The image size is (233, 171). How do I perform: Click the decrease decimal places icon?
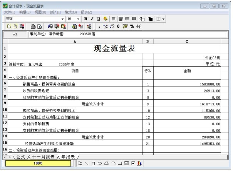coord(112,26)
